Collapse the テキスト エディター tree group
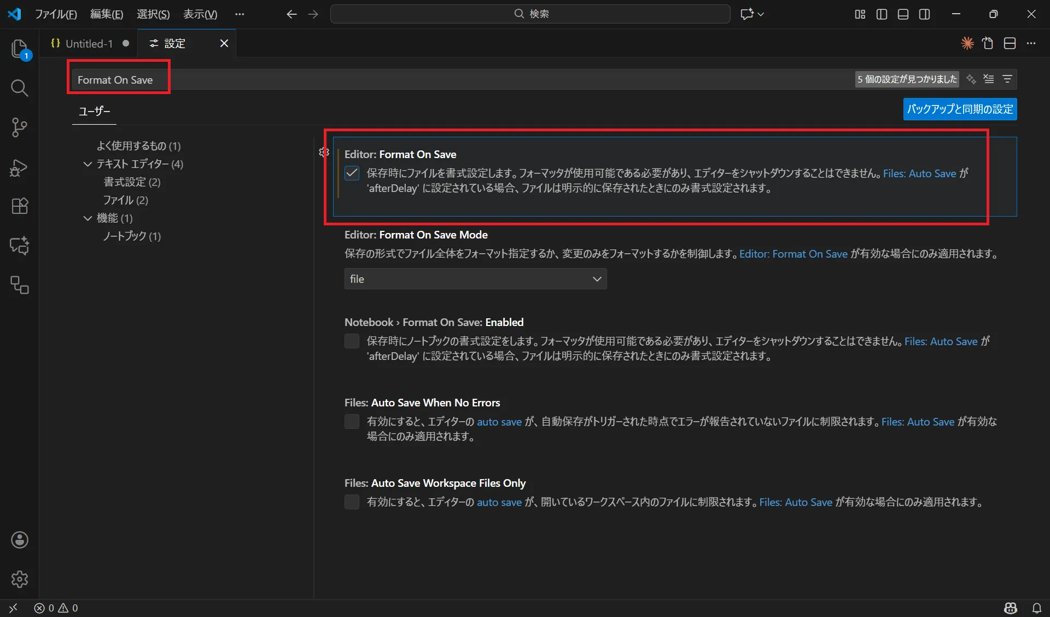The height and width of the screenshot is (617, 1050). (x=87, y=164)
